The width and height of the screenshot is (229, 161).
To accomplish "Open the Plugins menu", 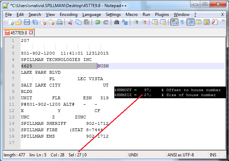I will (162, 15).
